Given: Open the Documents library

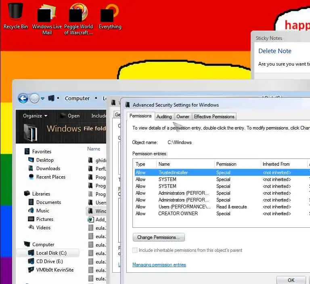Looking at the screenshot, I should pyautogui.click(x=48, y=202).
